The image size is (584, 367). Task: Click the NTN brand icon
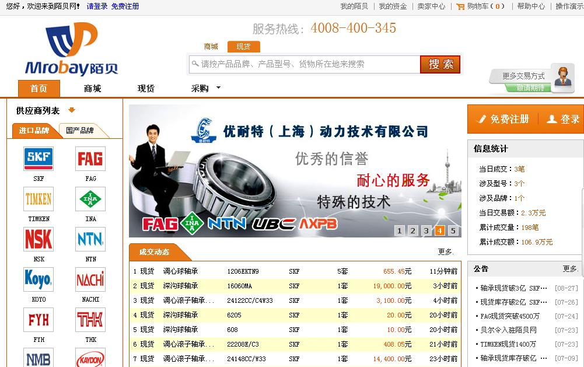click(90, 239)
